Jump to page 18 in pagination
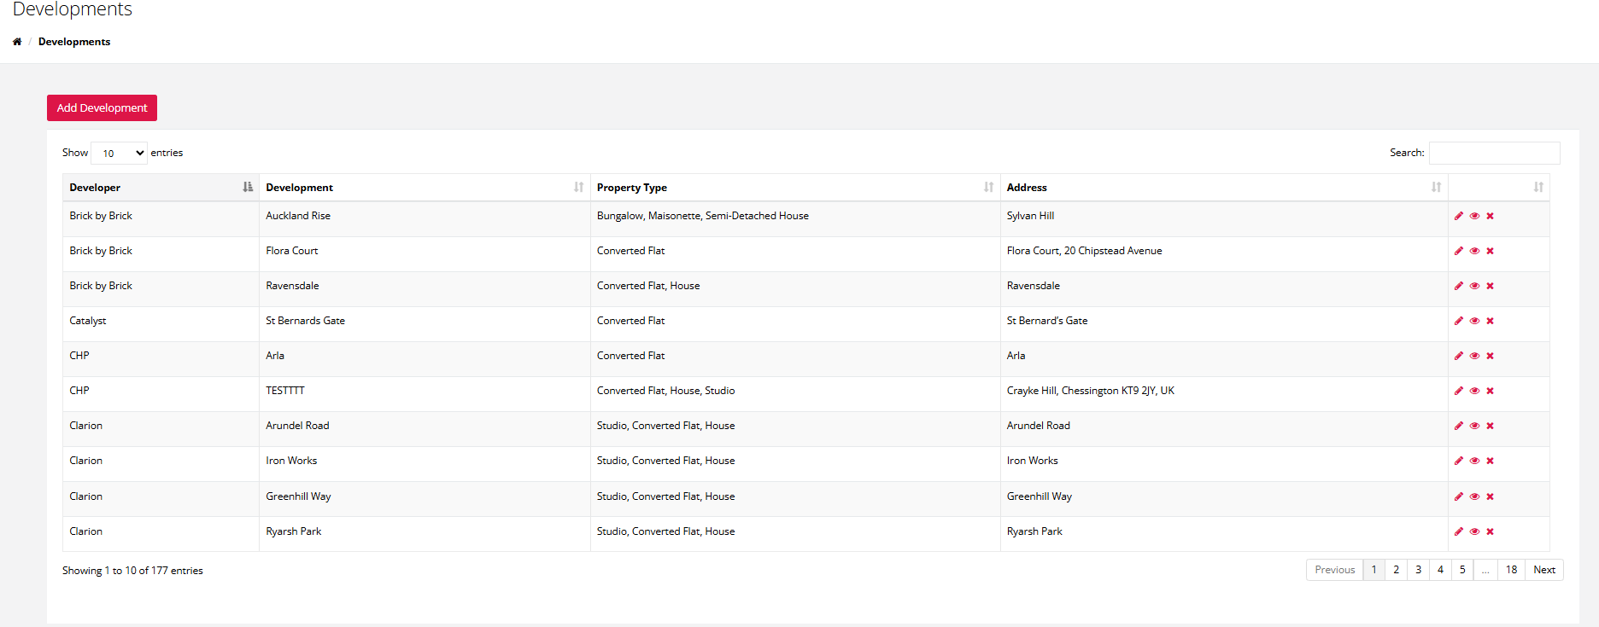 point(1511,570)
